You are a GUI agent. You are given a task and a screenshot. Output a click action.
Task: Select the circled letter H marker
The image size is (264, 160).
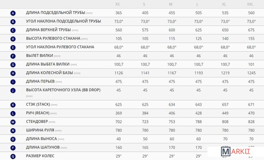13,73
